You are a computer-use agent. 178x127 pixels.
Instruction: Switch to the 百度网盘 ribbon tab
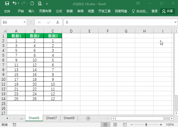tap(121, 11)
